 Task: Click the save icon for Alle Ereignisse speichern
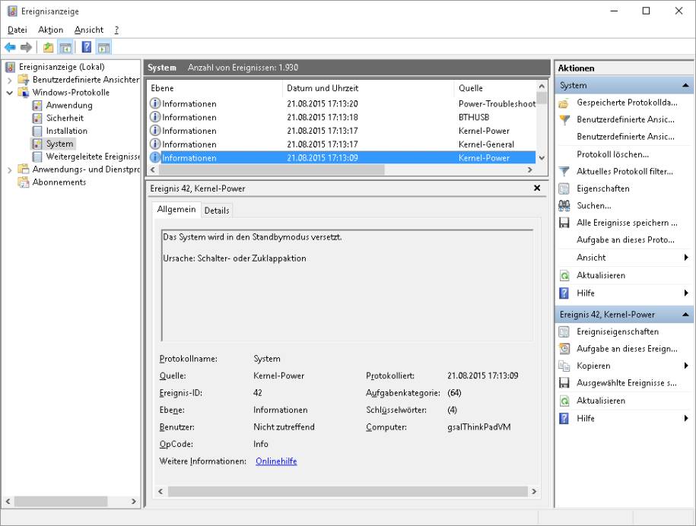[564, 223]
